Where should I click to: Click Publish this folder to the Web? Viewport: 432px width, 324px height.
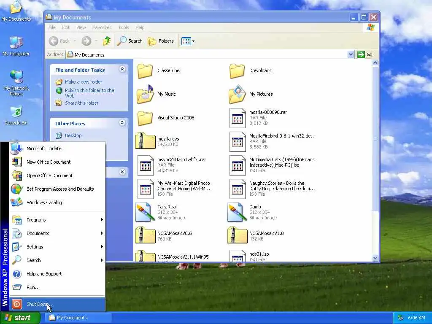point(89,93)
